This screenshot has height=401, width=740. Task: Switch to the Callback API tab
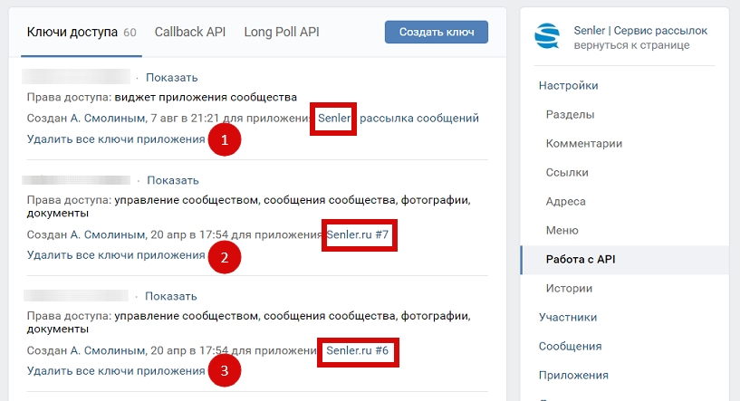coord(190,33)
